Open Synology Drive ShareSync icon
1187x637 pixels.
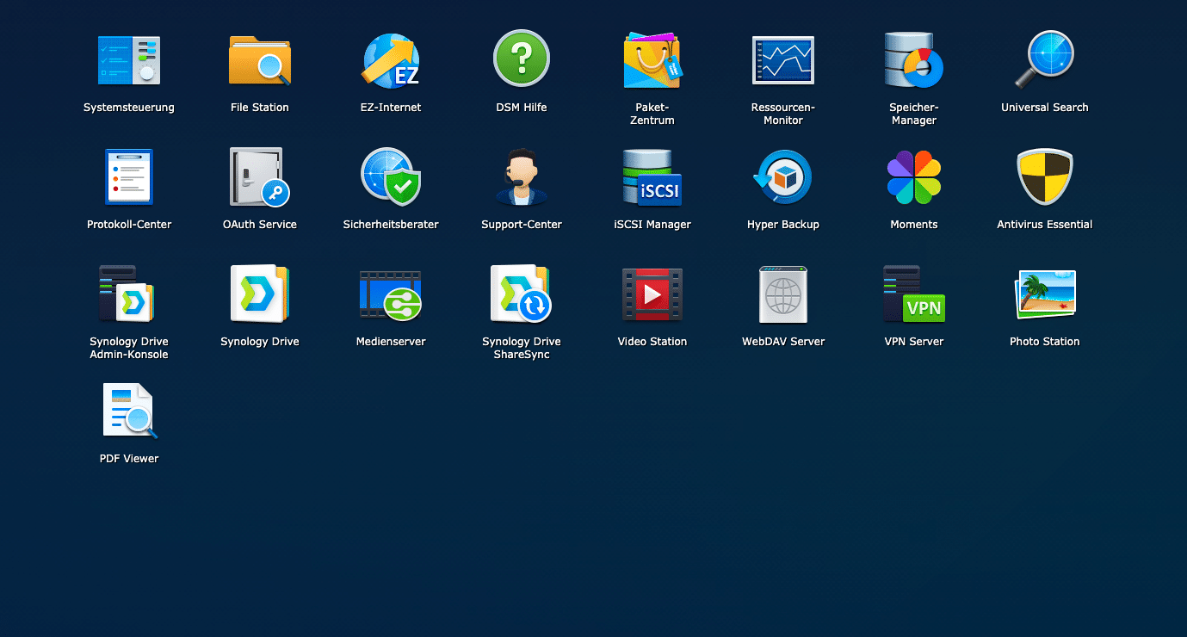(x=522, y=294)
